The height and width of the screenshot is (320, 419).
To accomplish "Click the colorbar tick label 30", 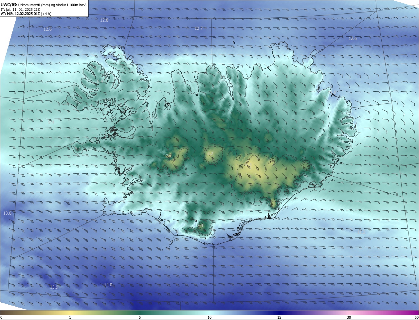I will [x=349, y=317].
